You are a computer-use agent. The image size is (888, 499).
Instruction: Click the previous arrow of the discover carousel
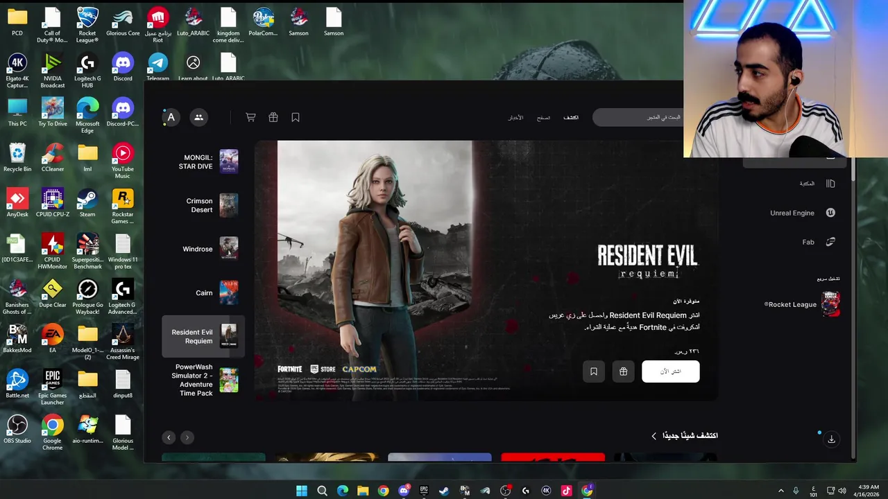coord(169,437)
